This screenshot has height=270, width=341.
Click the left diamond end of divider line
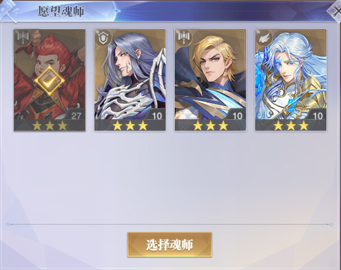[x=8, y=224]
